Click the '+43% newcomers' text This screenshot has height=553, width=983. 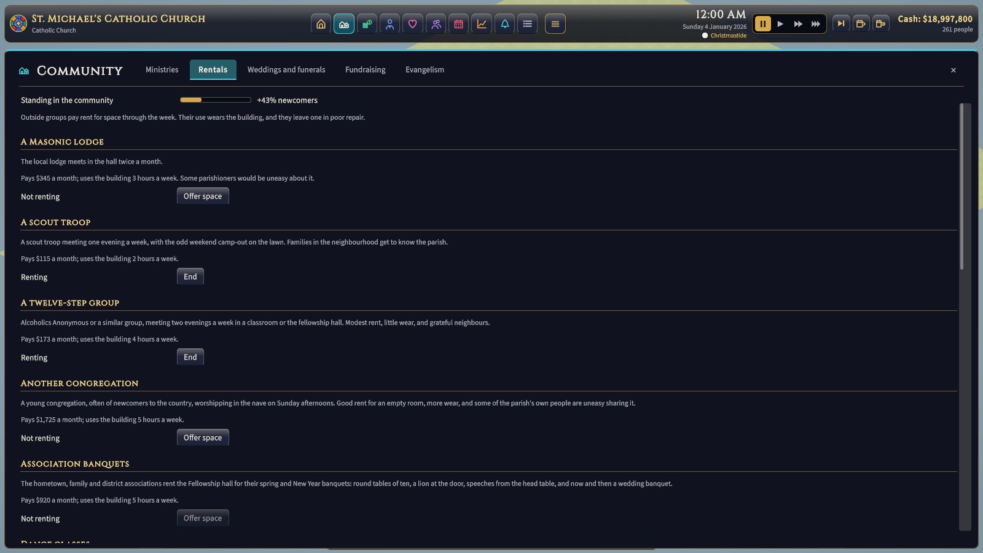point(288,100)
